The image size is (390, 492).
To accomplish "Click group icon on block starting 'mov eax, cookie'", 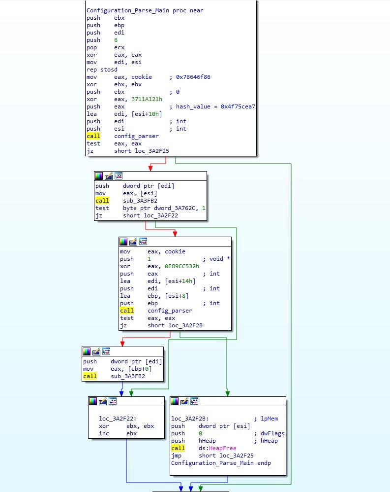I will [143, 242].
